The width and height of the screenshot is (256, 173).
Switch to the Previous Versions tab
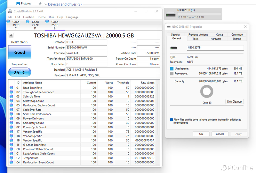(198, 34)
